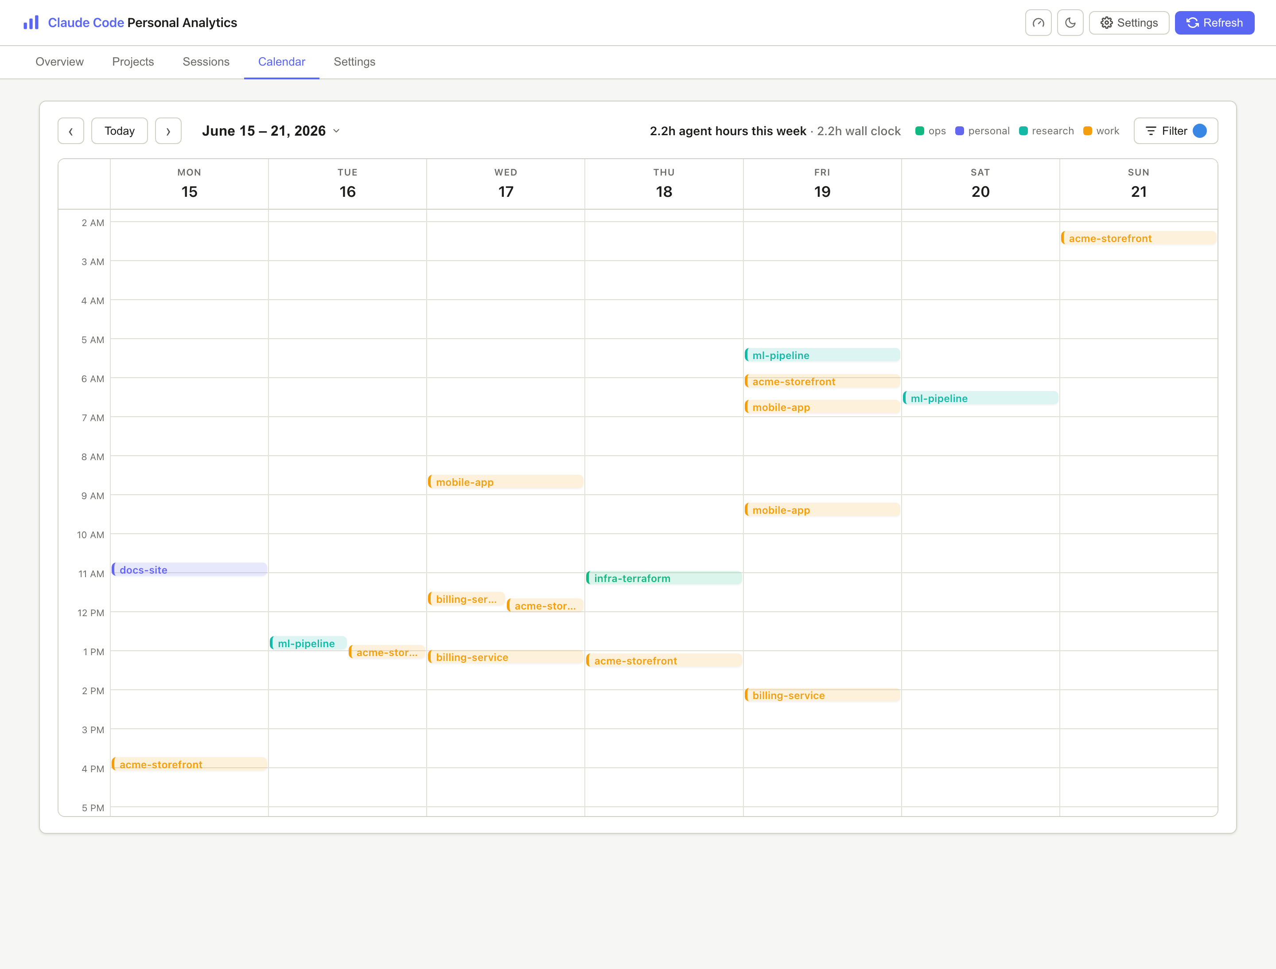Click the bar chart logo icon
Screen dimensions: 1276x969
pos(31,23)
